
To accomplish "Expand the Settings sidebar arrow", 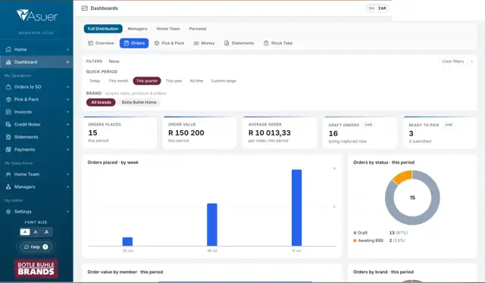I will pyautogui.click(x=67, y=212).
